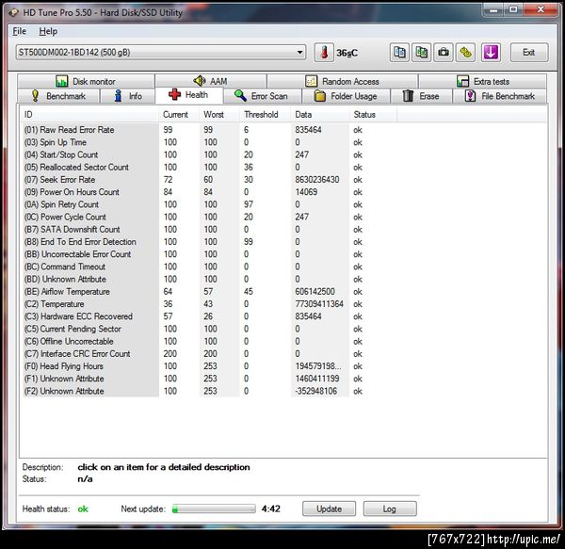Click the ID column header

point(90,115)
